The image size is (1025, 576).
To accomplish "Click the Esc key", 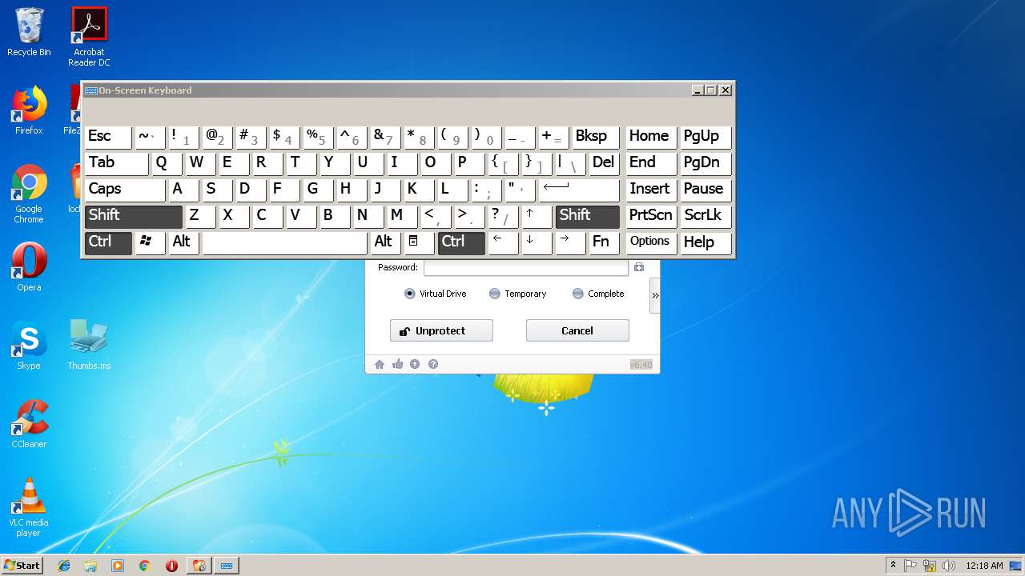I will click(x=108, y=137).
